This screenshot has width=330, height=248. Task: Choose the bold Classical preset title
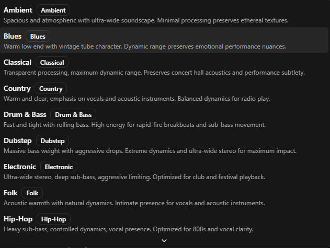pos(17,63)
